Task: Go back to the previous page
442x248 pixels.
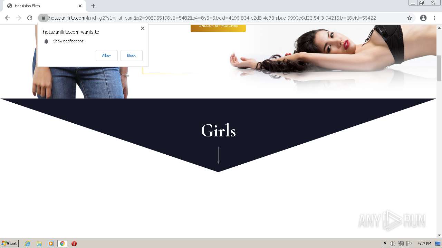Action: click(8, 18)
